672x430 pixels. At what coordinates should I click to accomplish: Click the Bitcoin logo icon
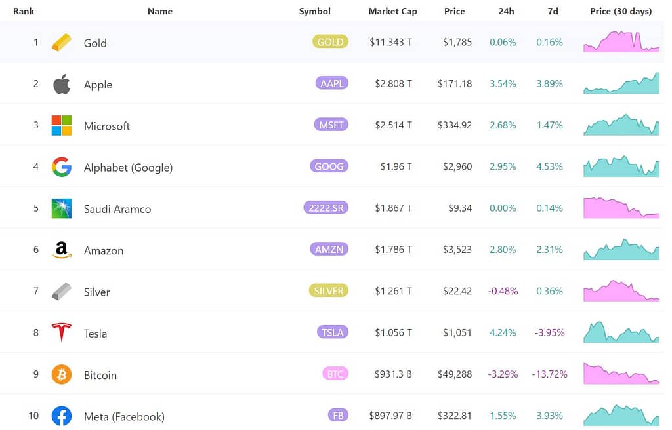(x=62, y=374)
